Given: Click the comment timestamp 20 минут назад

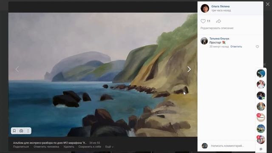Looking at the screenshot, I should click(219, 46).
